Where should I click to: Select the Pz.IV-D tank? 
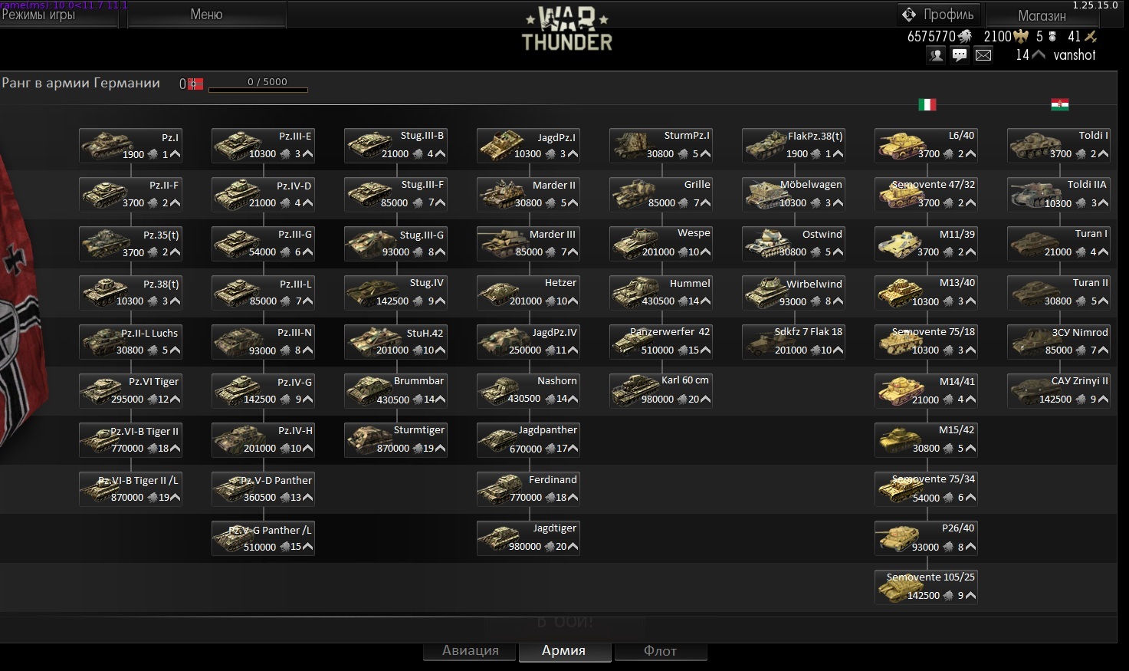pyautogui.click(x=263, y=195)
